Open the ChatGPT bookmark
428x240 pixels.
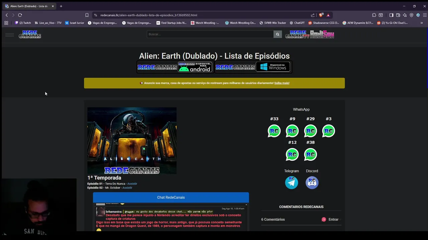[x=297, y=23]
